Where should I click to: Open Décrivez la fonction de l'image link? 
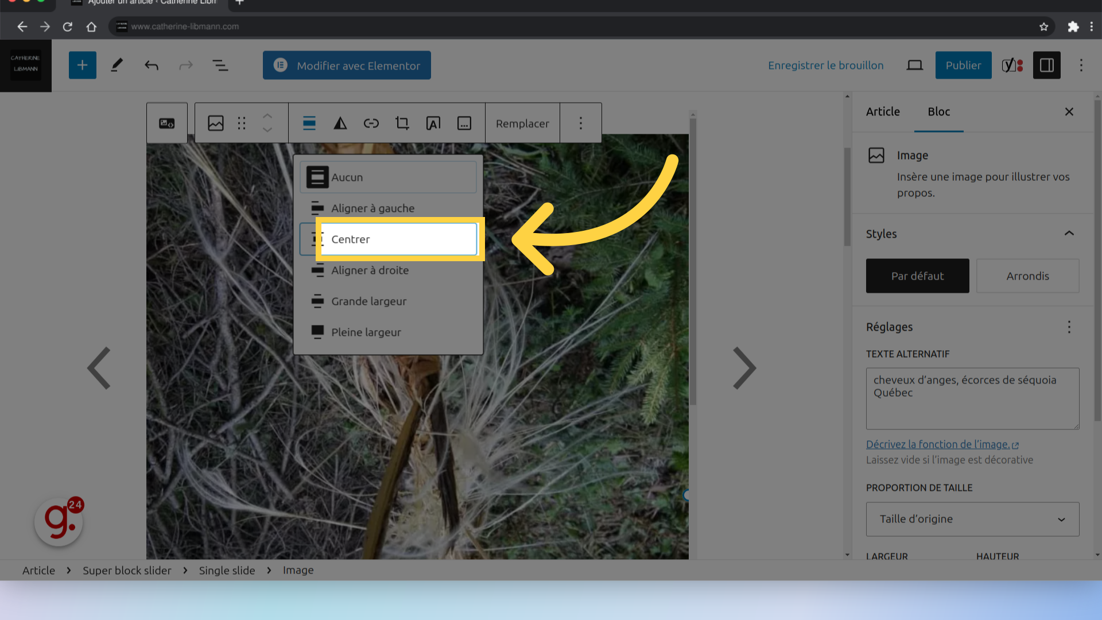[942, 444]
